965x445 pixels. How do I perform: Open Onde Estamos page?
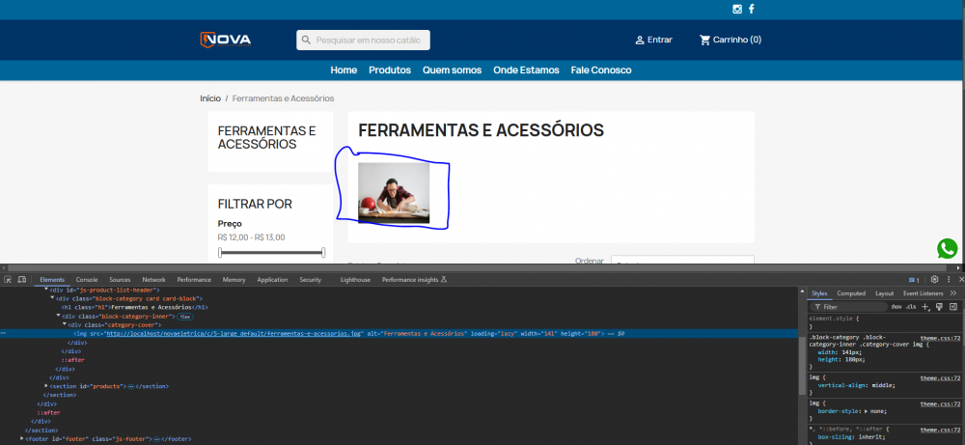526,70
